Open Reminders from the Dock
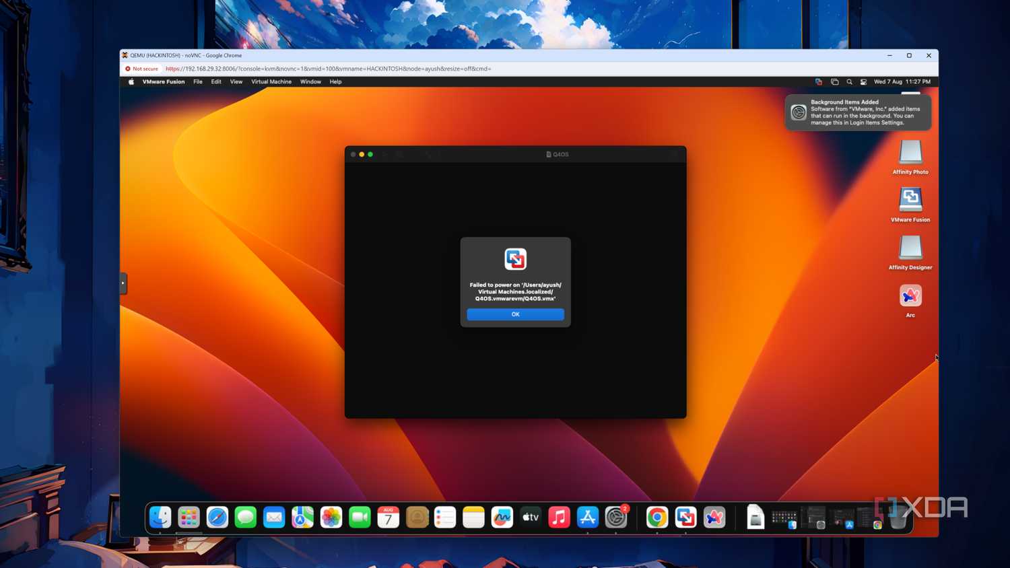Image resolution: width=1010 pixels, height=568 pixels. point(445,517)
